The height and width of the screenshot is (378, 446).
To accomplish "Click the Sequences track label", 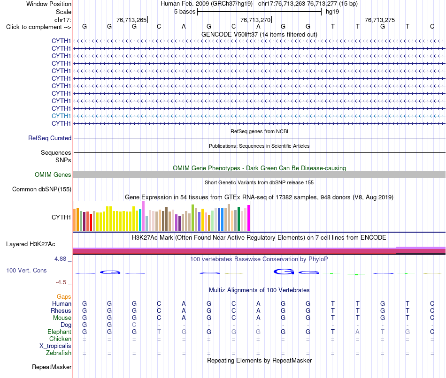I will pyautogui.click(x=56, y=152).
